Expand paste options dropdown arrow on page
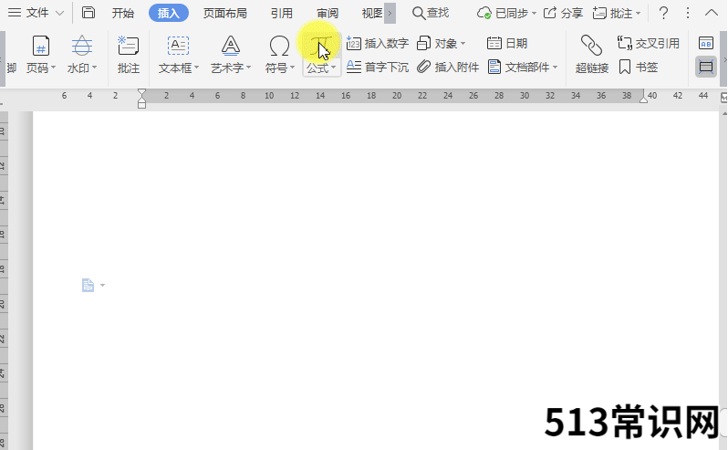This screenshot has height=450, width=728. pos(102,285)
